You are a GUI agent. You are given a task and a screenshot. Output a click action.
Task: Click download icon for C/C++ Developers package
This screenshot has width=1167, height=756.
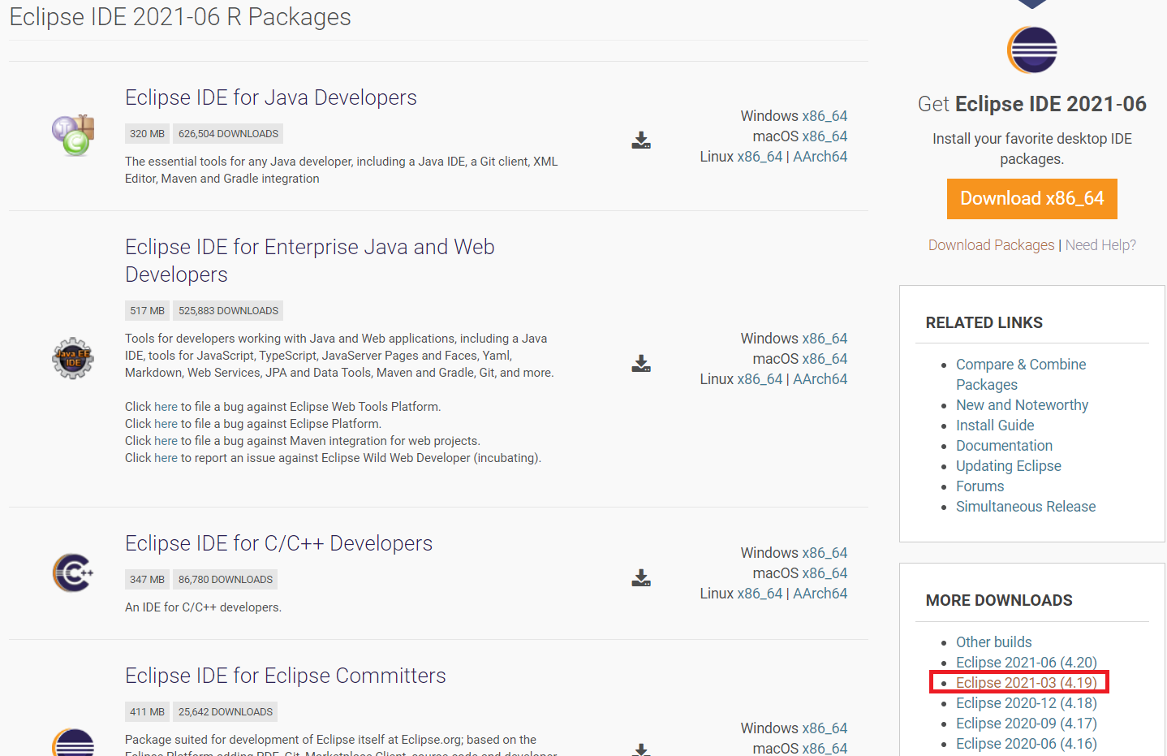pyautogui.click(x=641, y=577)
